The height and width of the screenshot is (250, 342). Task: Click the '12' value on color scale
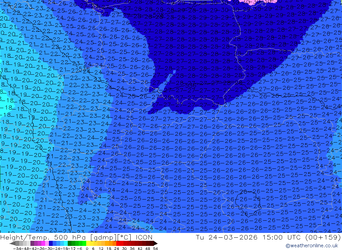[101, 249]
